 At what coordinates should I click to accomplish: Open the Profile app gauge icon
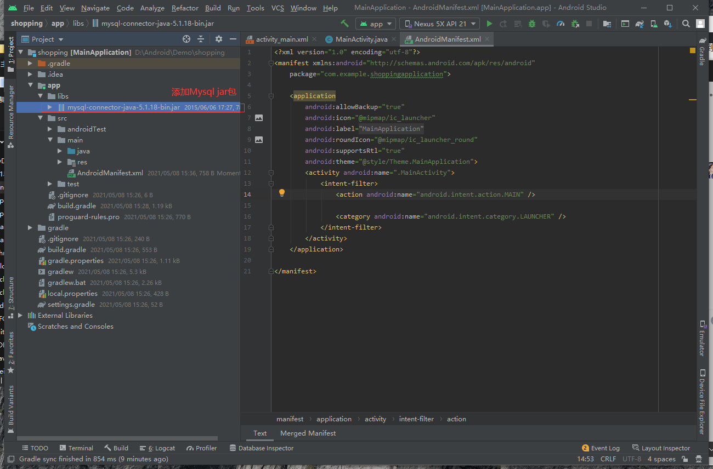560,24
